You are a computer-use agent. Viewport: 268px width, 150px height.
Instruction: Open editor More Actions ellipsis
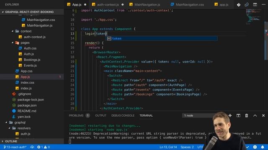(263, 5)
